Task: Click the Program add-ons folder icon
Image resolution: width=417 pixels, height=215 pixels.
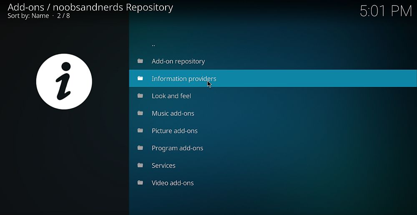Action: click(140, 148)
